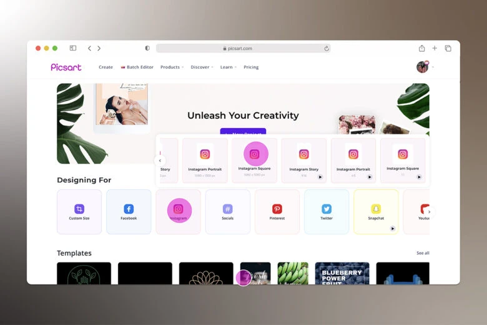Toggle the Safari sidebar panel

pyautogui.click(x=73, y=48)
